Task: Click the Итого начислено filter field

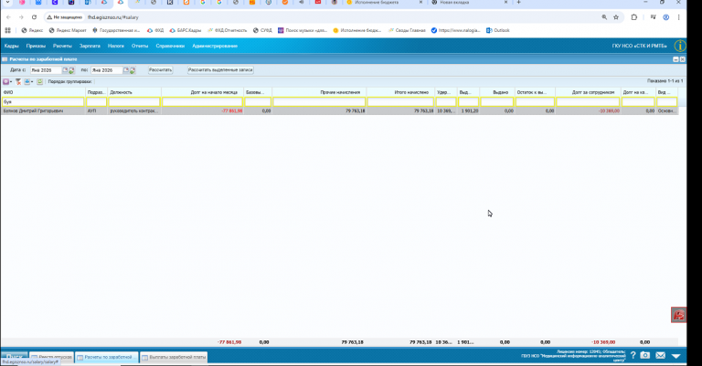Action: click(x=400, y=102)
